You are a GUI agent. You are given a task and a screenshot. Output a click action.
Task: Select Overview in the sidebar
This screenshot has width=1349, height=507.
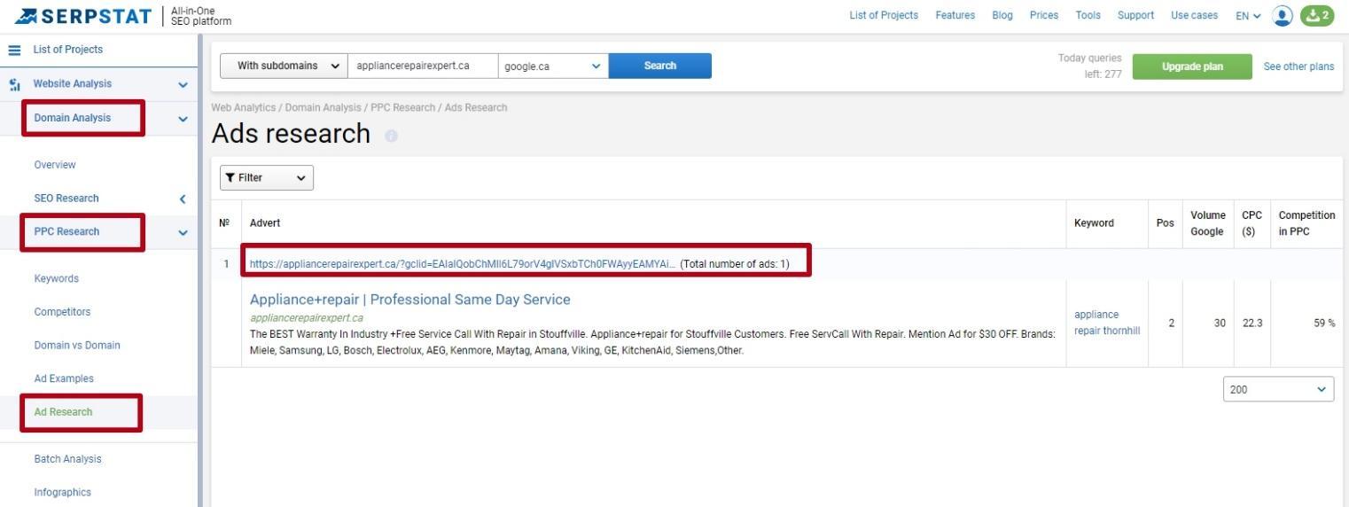pyautogui.click(x=55, y=165)
